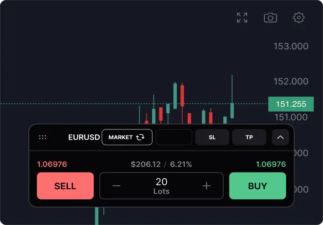The height and width of the screenshot is (225, 323).
Task: Click the SELL button
Action: pos(65,186)
